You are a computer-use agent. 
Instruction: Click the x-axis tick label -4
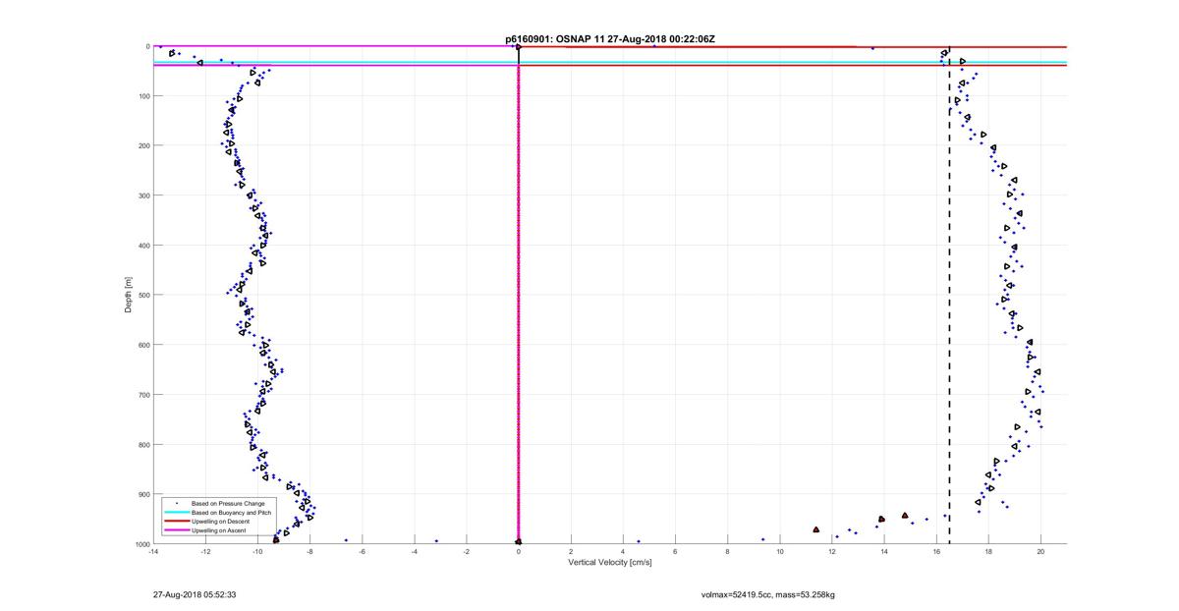click(x=414, y=552)
